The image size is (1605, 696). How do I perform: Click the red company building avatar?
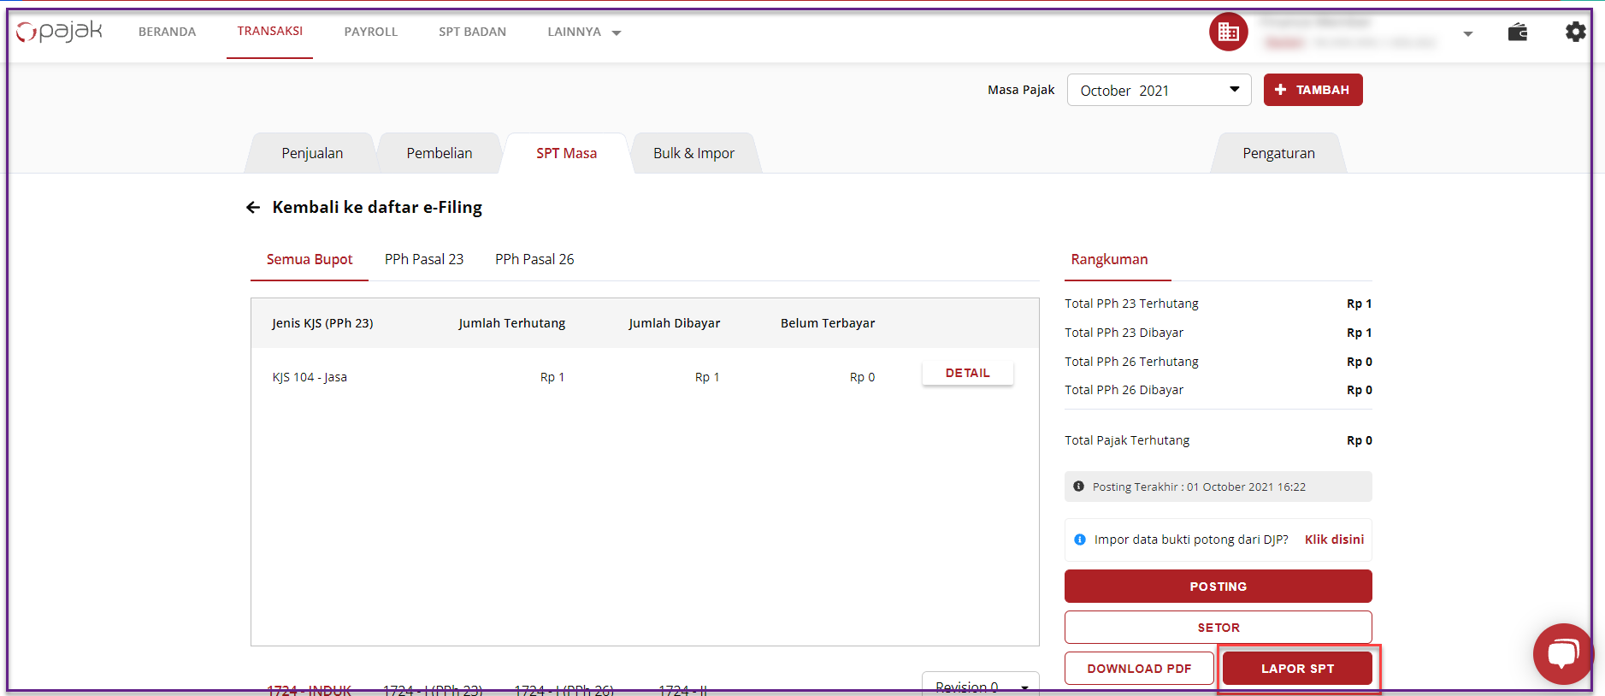tap(1228, 32)
